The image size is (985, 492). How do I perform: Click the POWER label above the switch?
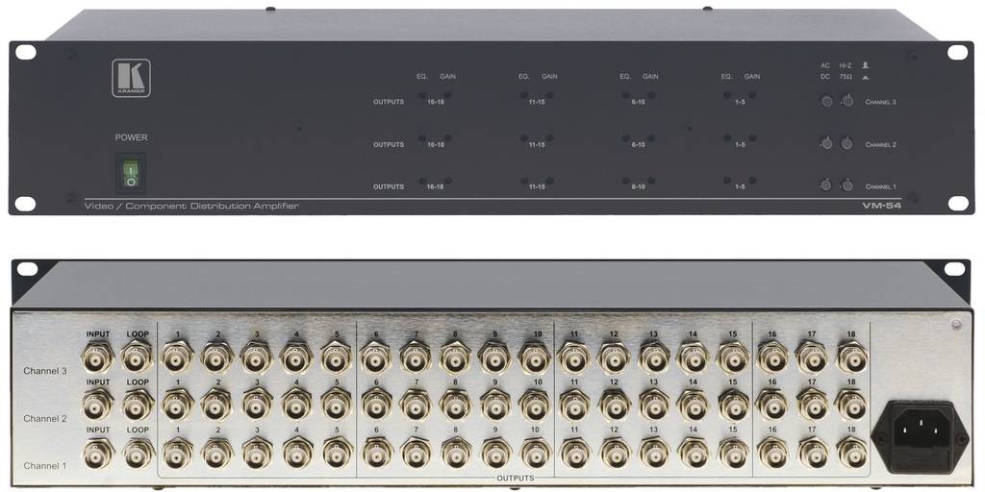pyautogui.click(x=131, y=137)
